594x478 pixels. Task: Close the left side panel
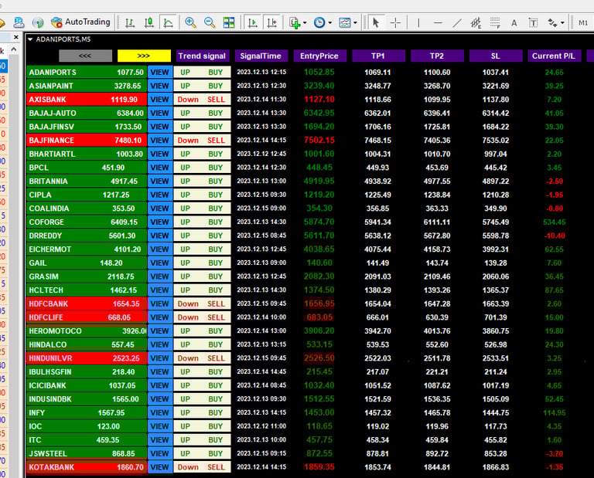(16, 37)
